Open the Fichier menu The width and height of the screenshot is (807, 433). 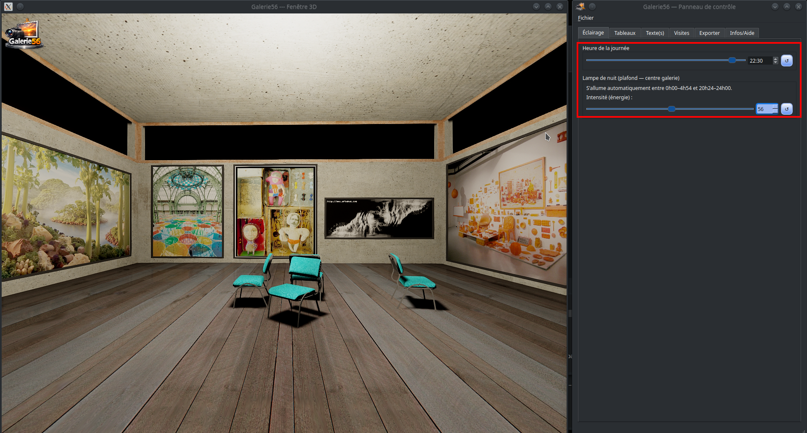tap(585, 18)
